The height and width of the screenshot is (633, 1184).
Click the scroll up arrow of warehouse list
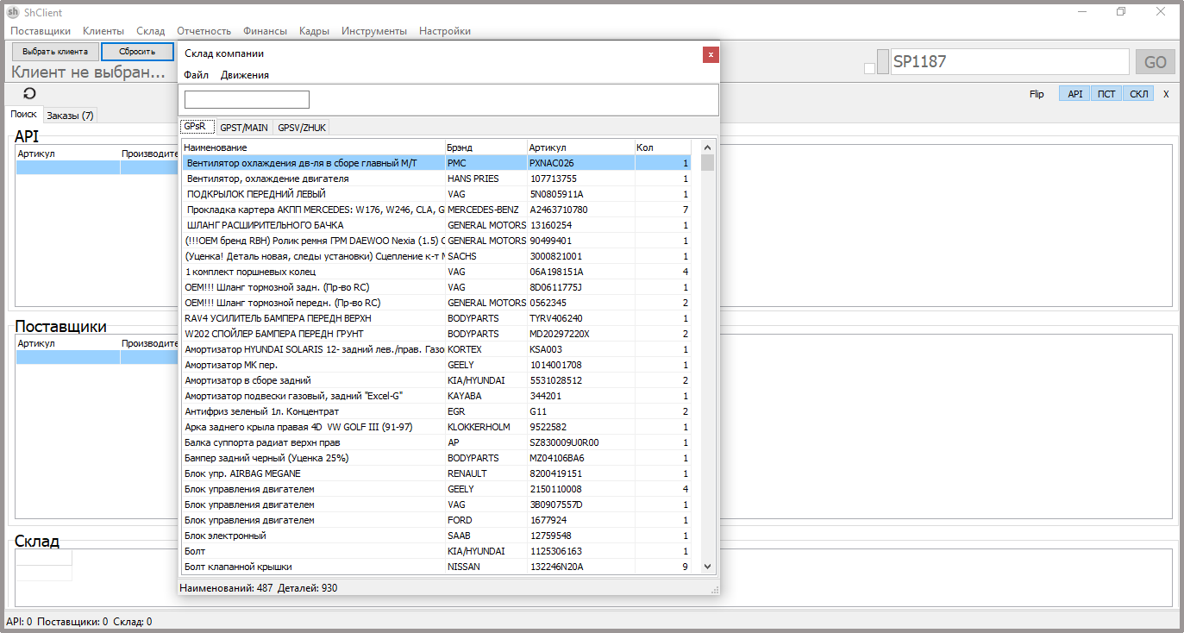coord(707,147)
